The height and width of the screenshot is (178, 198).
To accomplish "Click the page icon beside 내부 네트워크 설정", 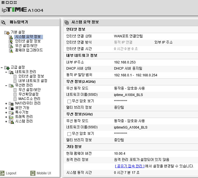I will [x=15, y=81].
